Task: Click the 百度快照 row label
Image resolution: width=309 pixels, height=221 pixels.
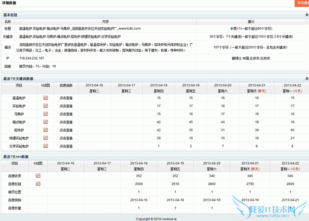Action: click(x=15, y=200)
